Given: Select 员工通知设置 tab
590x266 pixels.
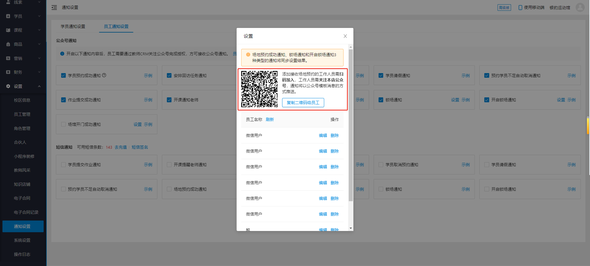Looking at the screenshot, I should coord(116,26).
